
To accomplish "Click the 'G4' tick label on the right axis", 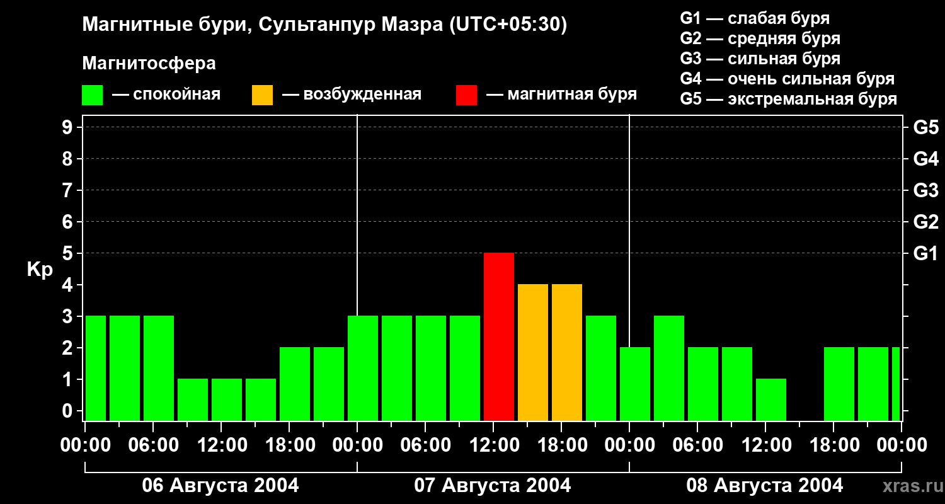I will click(925, 159).
